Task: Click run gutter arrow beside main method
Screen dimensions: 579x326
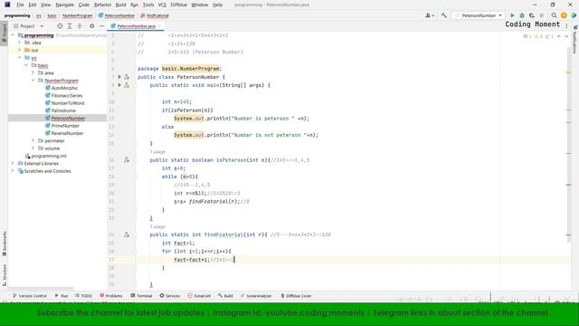Action: point(119,85)
